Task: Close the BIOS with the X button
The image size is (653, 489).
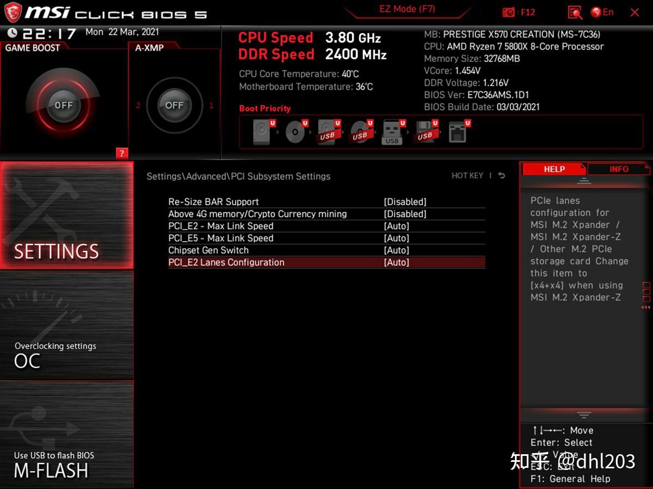Action: tap(634, 12)
